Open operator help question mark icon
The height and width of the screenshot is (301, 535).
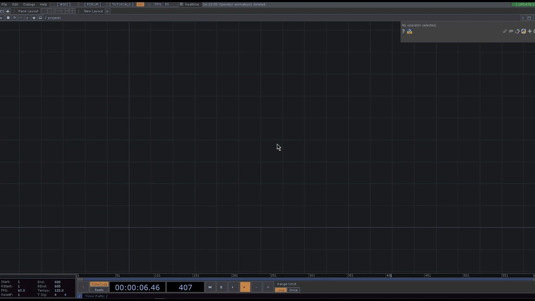403,31
